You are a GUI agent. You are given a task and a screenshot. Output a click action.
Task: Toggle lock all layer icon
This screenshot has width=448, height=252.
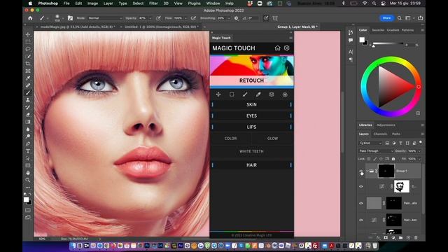coord(393,159)
